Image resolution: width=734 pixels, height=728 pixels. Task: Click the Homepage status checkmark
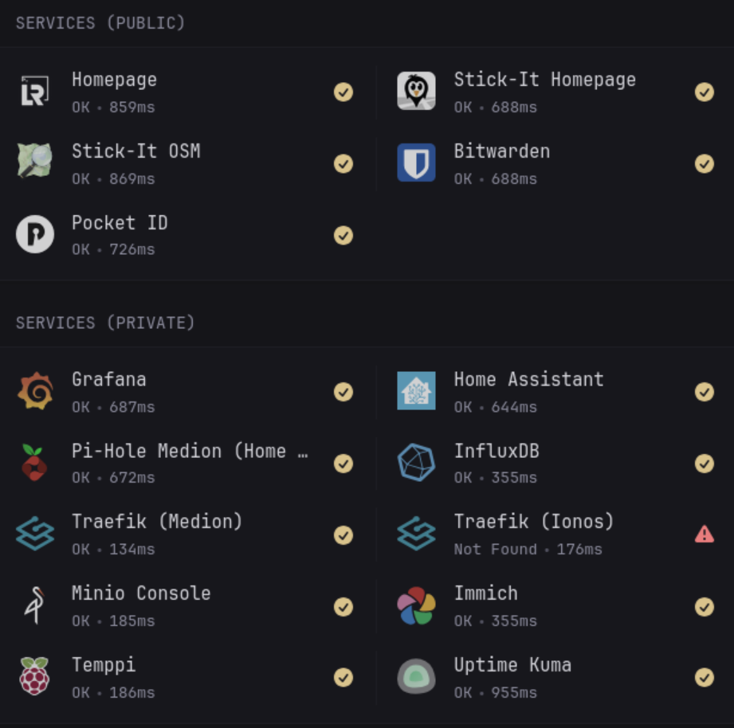343,92
